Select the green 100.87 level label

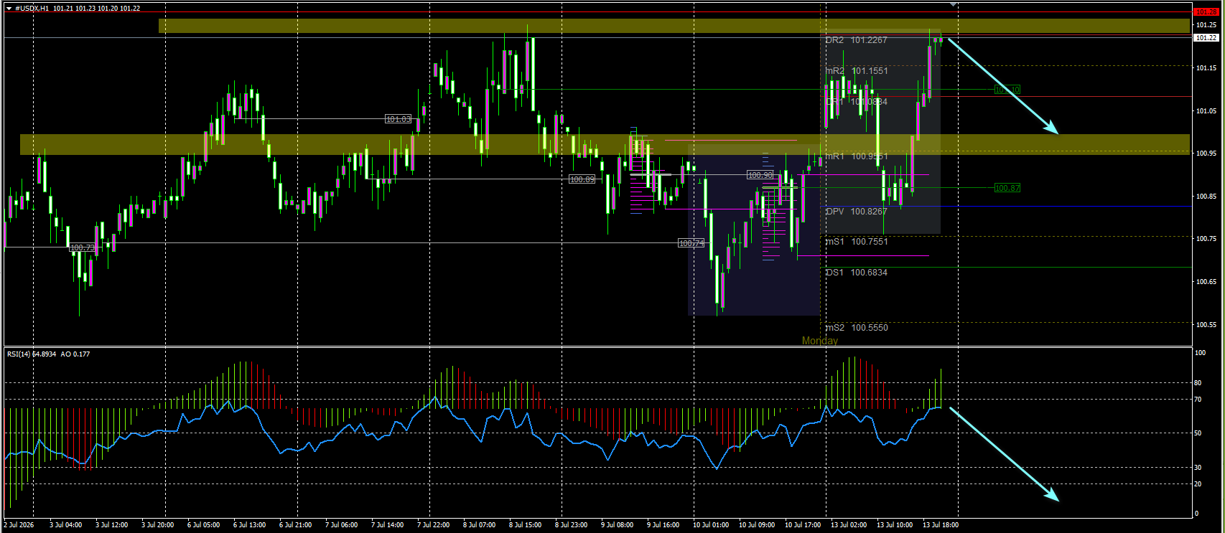tap(1007, 188)
